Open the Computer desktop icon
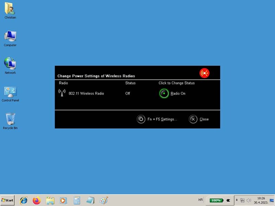The width and height of the screenshot is (275, 206). click(10, 37)
